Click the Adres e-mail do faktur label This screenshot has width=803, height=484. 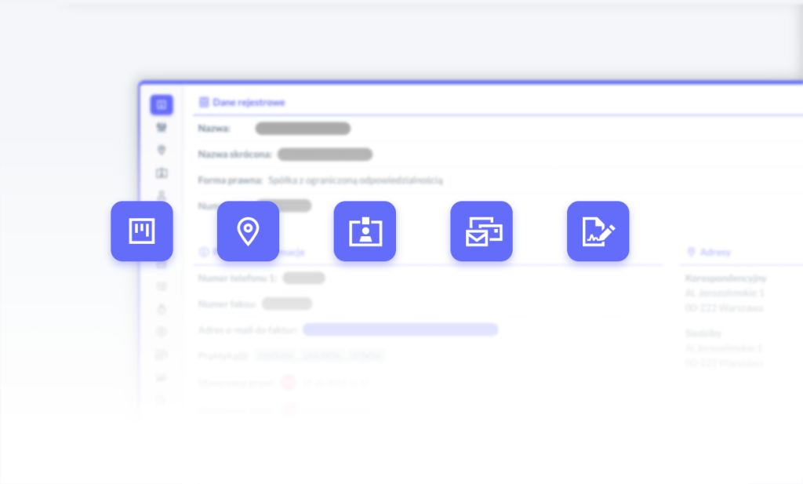point(248,329)
